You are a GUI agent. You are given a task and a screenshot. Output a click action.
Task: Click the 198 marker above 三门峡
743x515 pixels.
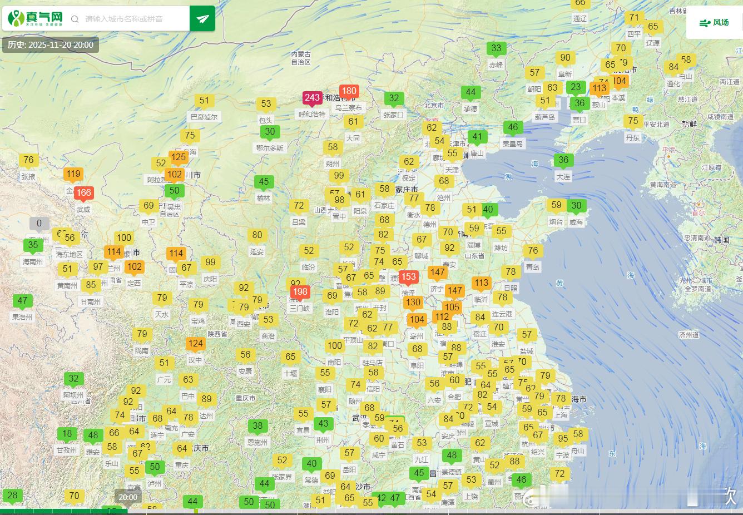[300, 292]
